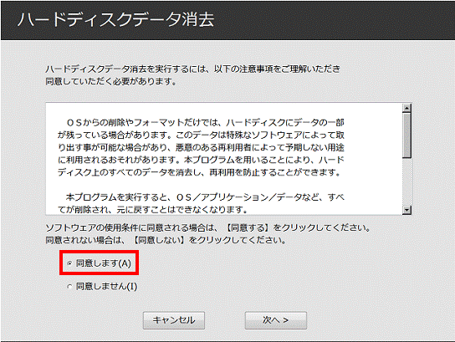Click the 次へ > button
Image resolution: width=455 pixels, height=342 pixels.
pos(276,320)
